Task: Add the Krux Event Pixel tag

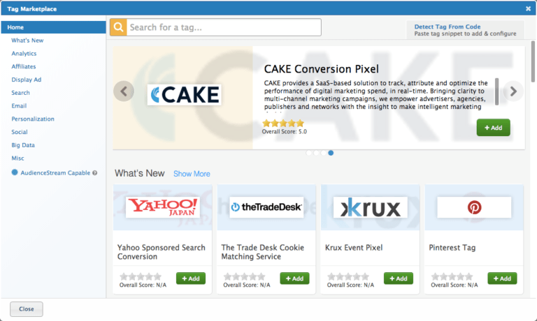Action: point(399,278)
